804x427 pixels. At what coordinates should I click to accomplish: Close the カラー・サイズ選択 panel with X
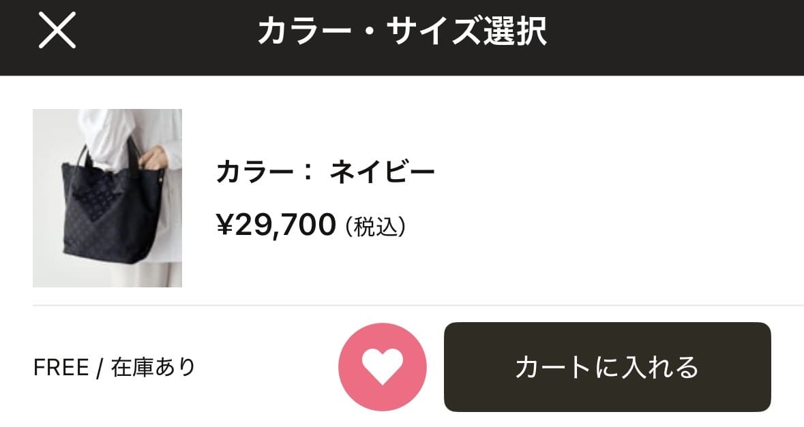tap(57, 31)
